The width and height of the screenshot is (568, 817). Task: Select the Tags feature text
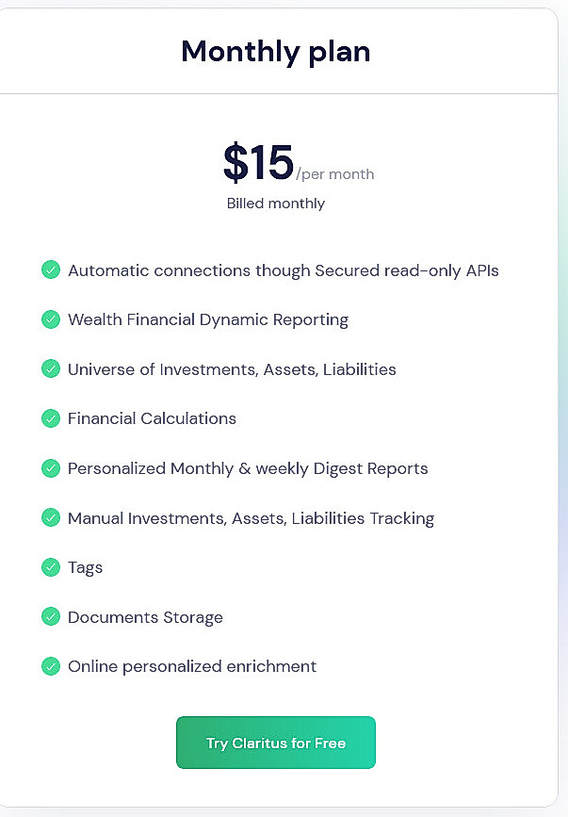pyautogui.click(x=85, y=567)
